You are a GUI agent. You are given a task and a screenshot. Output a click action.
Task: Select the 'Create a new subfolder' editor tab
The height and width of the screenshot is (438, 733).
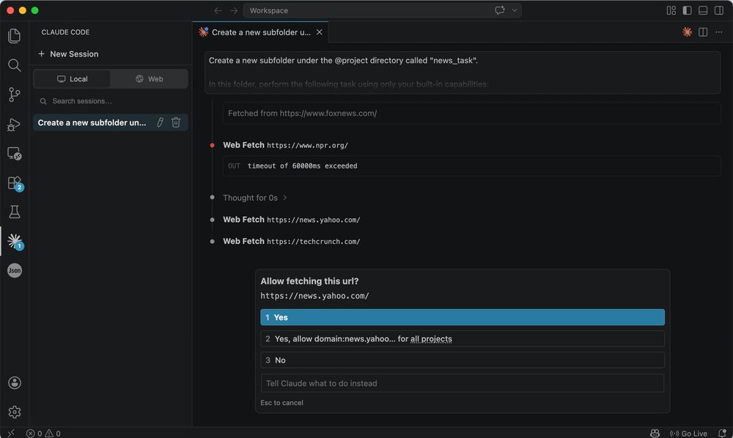[260, 32]
